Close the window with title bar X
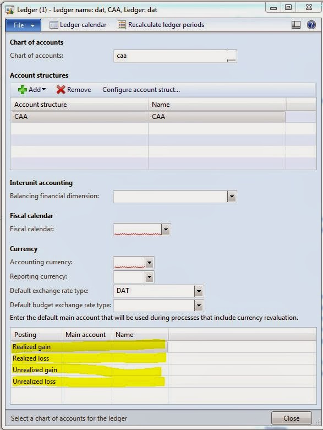The height and width of the screenshot is (430, 323). (x=309, y=7)
